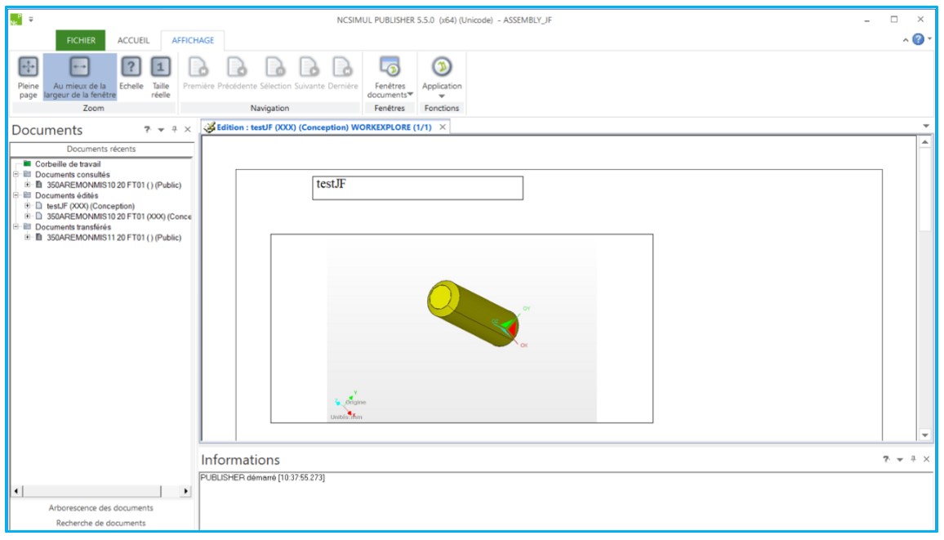Open the document tabs list arrow
944x540 pixels.
coord(926,126)
